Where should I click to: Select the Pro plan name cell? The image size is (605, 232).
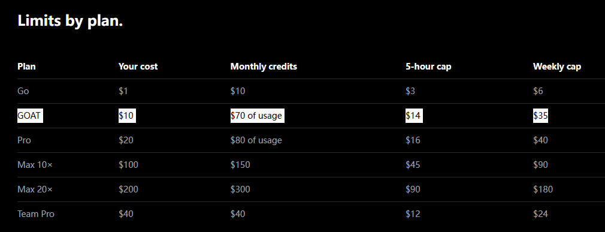coord(24,140)
